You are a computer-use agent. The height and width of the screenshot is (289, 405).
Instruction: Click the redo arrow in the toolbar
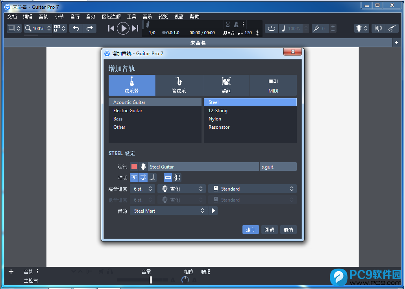point(90,28)
